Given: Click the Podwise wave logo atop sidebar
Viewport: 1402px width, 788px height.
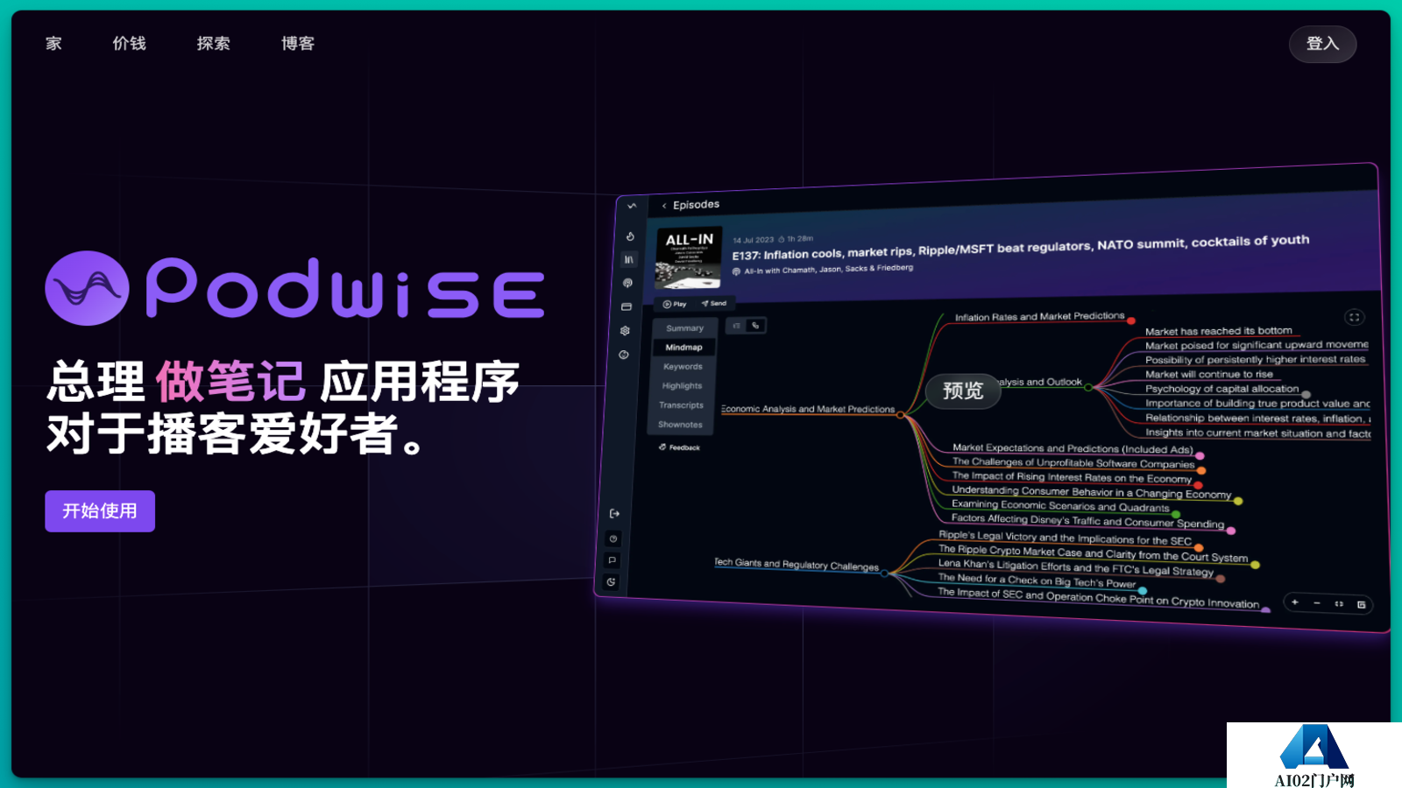Looking at the screenshot, I should point(632,206).
